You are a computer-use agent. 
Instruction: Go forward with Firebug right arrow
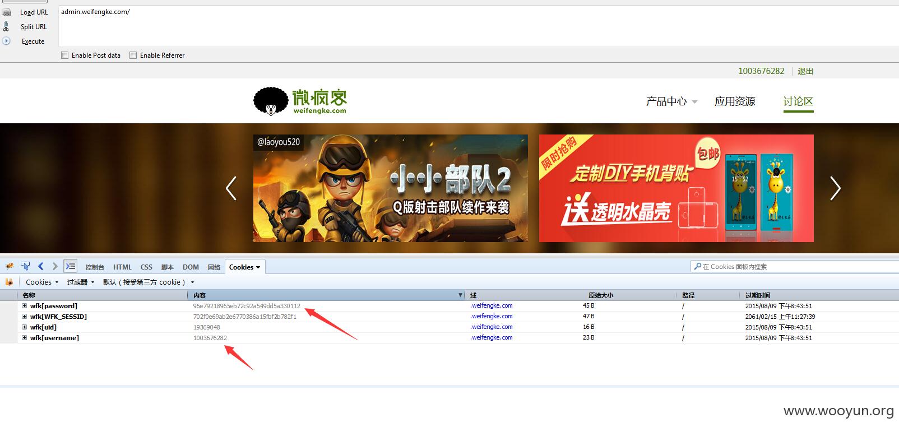pyautogui.click(x=54, y=267)
